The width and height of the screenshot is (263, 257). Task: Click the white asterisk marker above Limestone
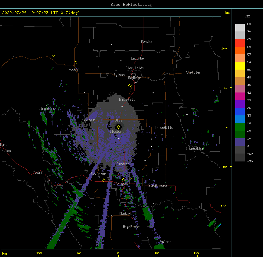point(47,106)
